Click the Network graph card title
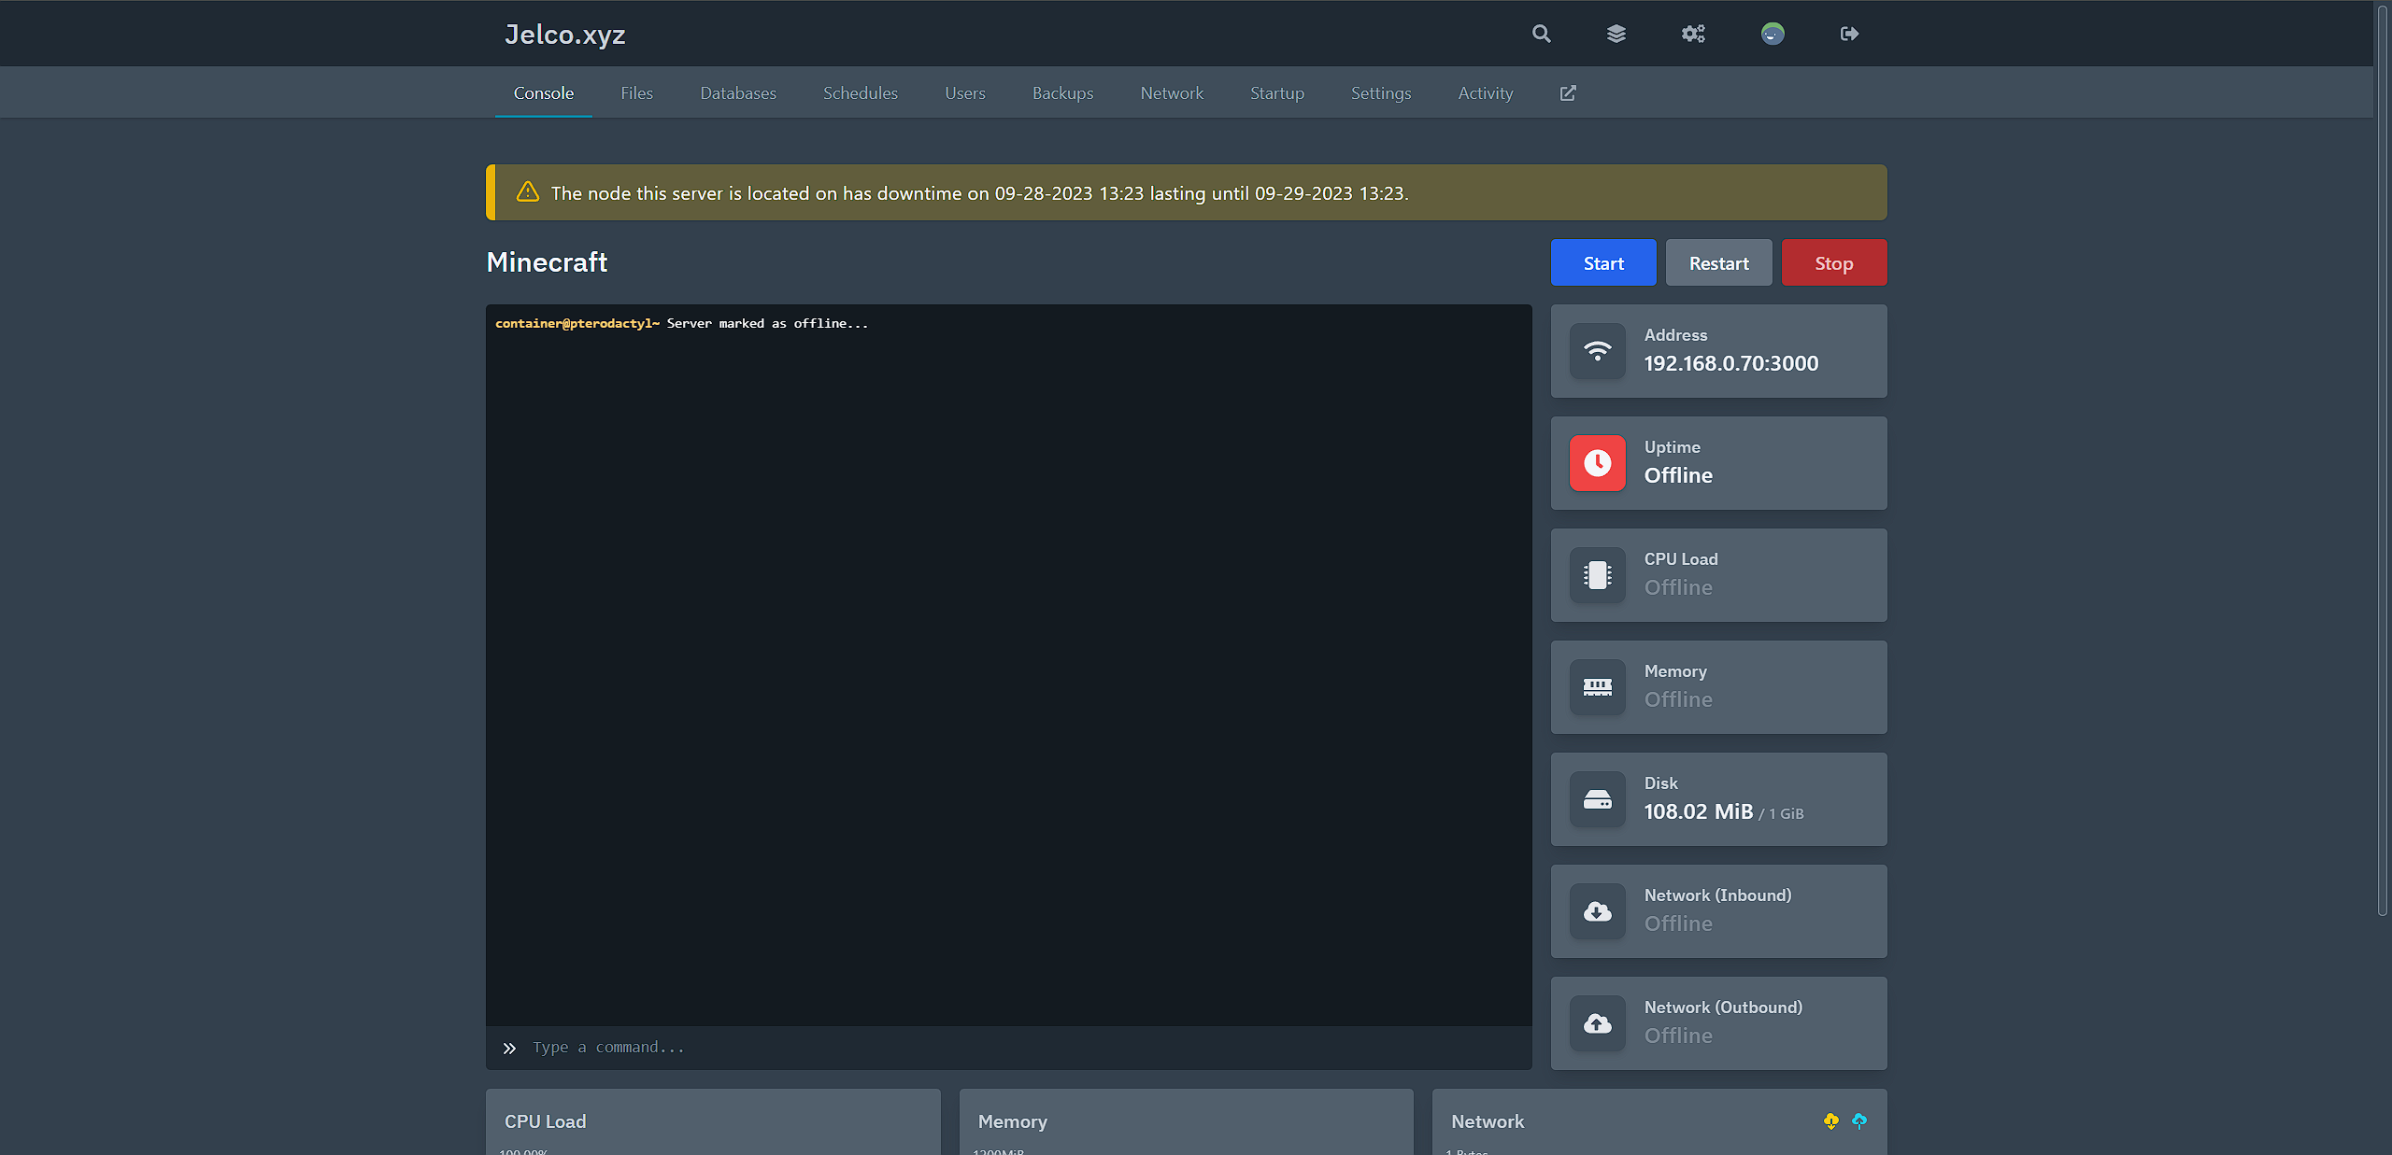 (1488, 1121)
